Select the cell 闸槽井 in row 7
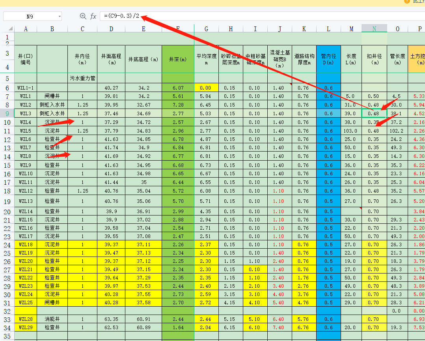The image size is (425, 341). [52, 96]
